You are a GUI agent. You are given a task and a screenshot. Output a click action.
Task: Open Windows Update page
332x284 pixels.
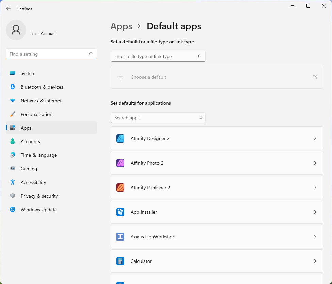51,209
